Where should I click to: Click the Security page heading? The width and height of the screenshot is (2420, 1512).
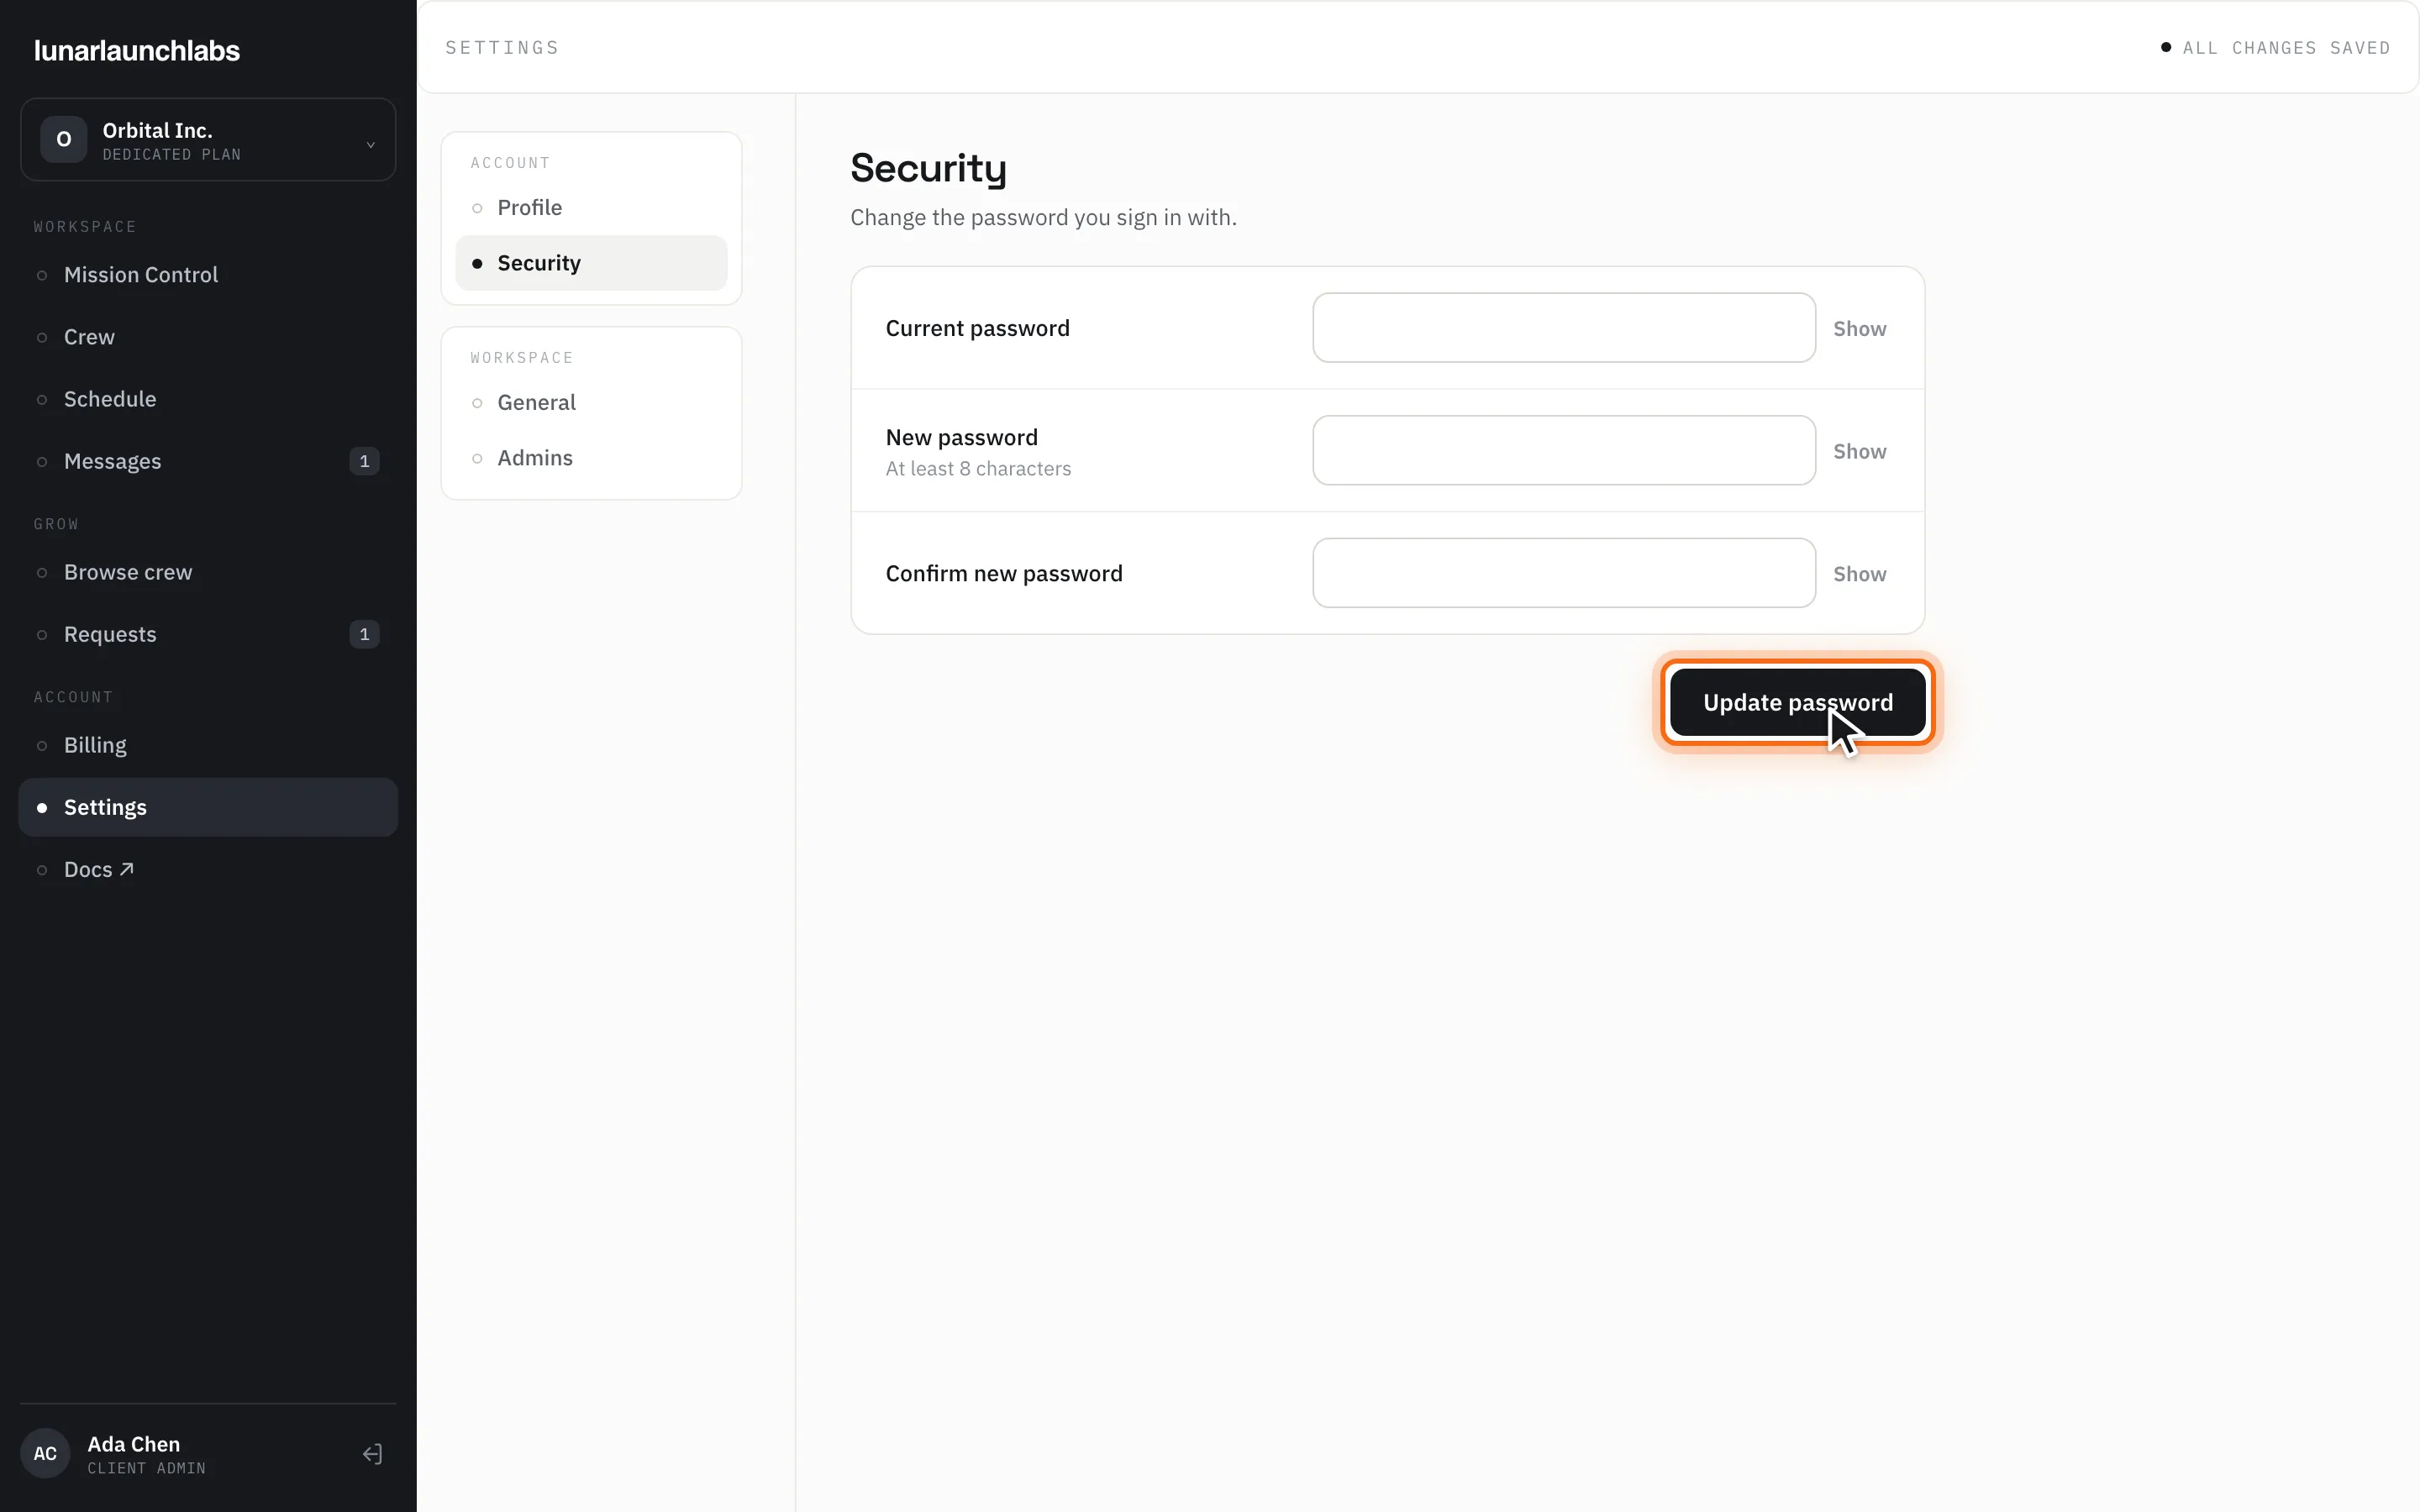(x=928, y=169)
